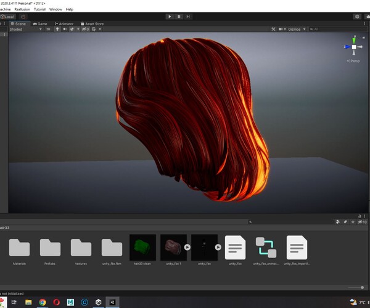This screenshot has height=308, width=370.
Task: Lock the scene gizmo orientation padlock
Action: click(364, 37)
